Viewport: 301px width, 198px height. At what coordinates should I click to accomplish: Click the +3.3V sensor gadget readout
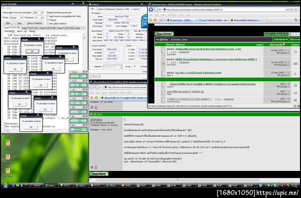point(78,85)
